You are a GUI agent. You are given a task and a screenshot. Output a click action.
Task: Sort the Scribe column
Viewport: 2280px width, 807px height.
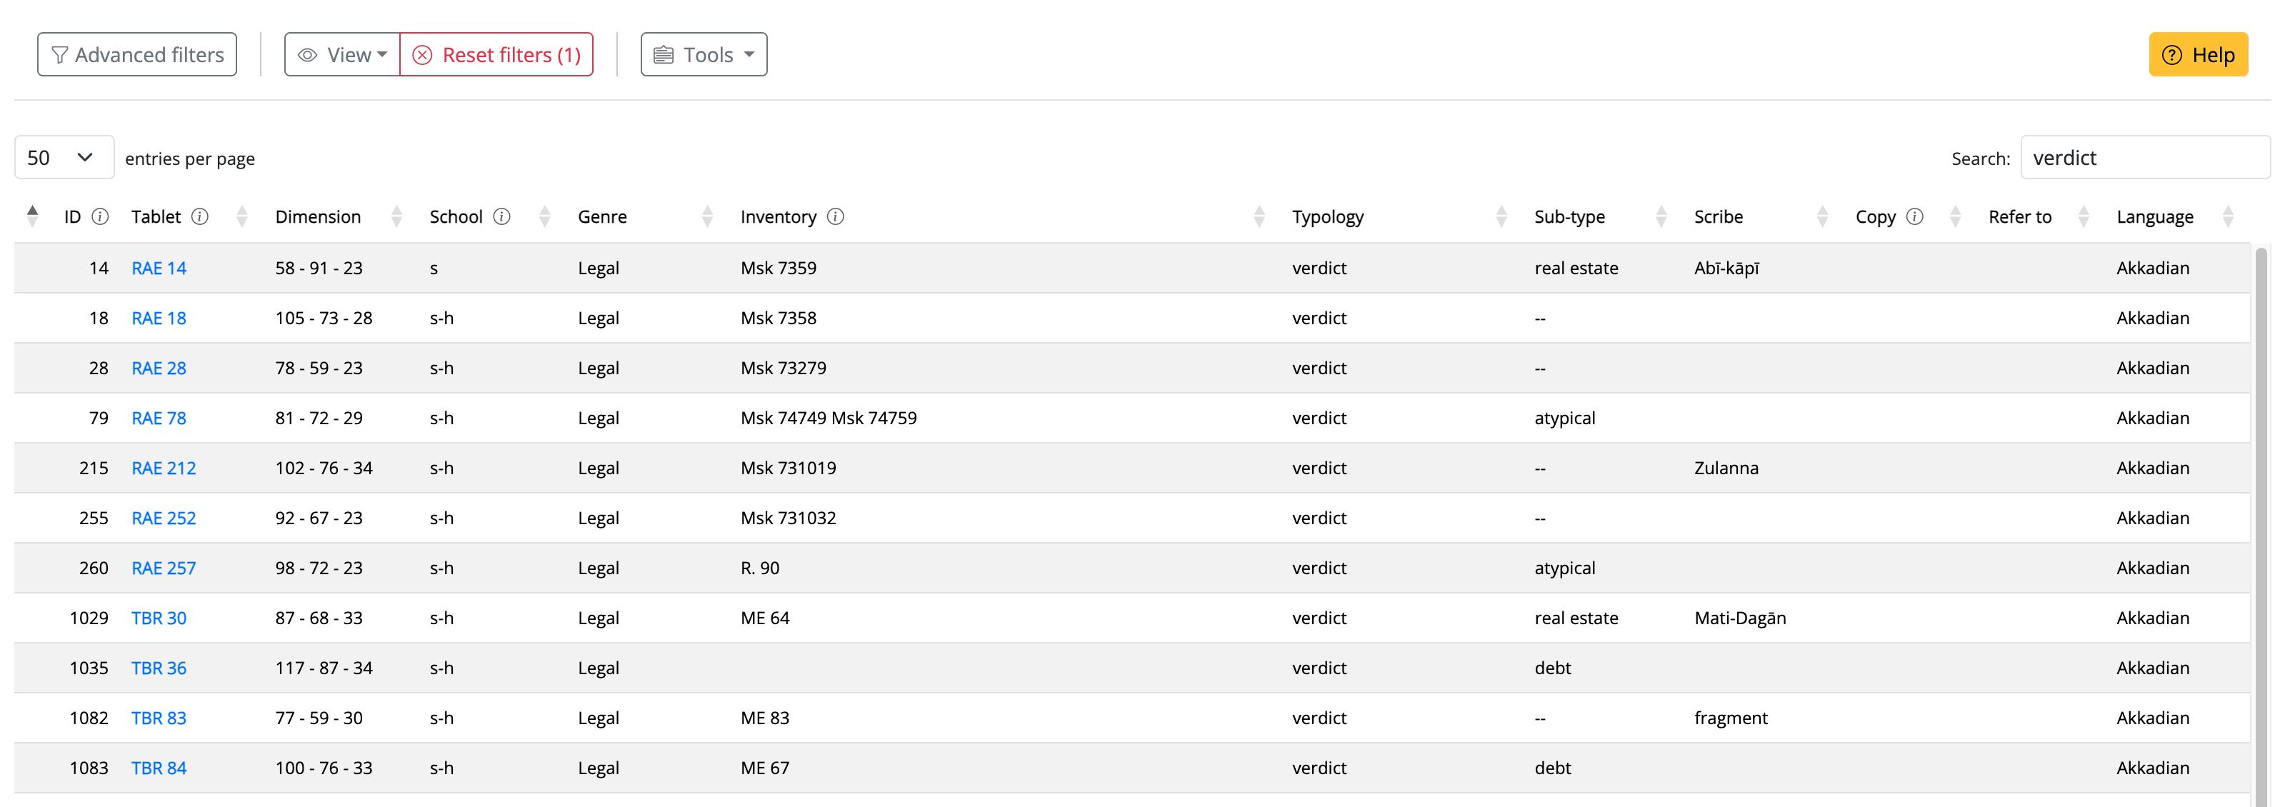pyautogui.click(x=1822, y=217)
